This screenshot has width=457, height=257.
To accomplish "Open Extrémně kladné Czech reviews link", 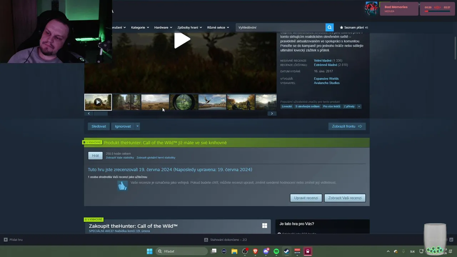I will click(x=326, y=65).
